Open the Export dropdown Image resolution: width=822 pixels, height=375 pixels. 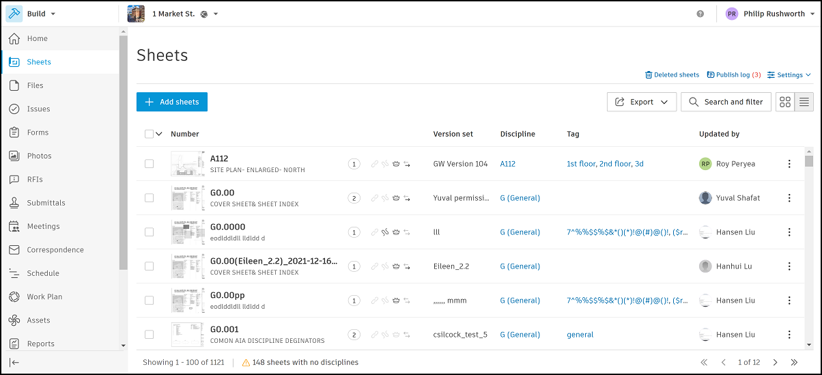click(641, 102)
